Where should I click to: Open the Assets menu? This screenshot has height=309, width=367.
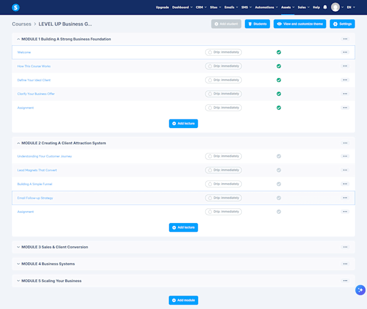pos(288,7)
